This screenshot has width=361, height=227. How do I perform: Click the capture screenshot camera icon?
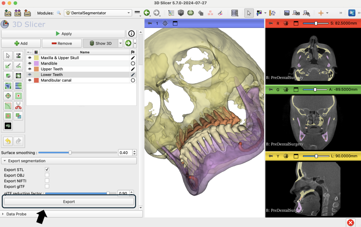tap(287, 13)
